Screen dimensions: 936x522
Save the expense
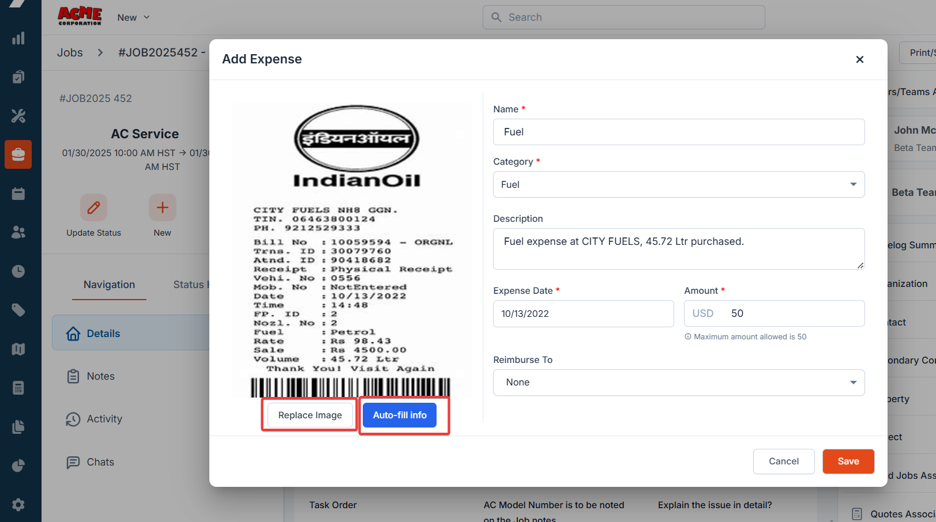(848, 462)
